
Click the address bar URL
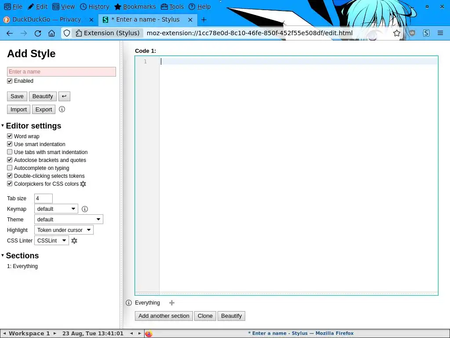(x=250, y=33)
